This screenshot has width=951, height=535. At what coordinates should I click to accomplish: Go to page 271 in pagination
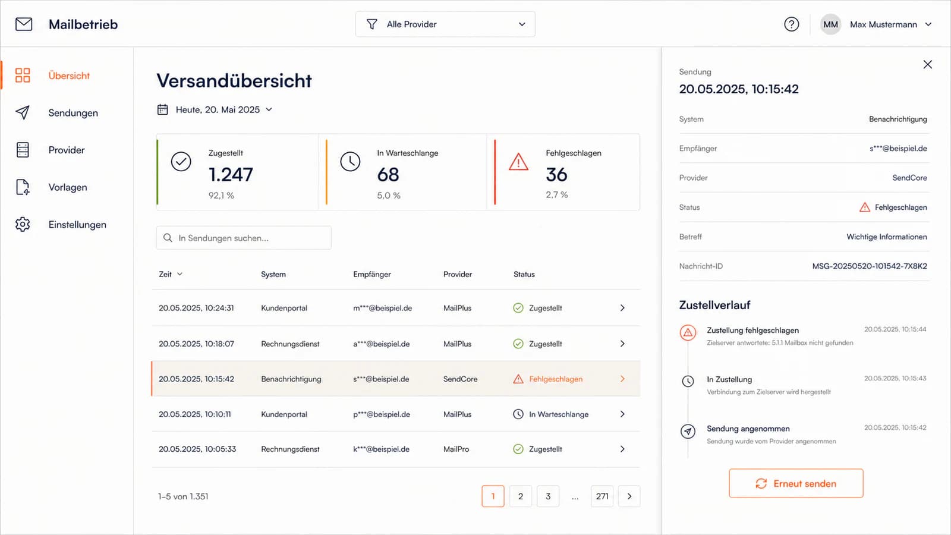tap(602, 496)
